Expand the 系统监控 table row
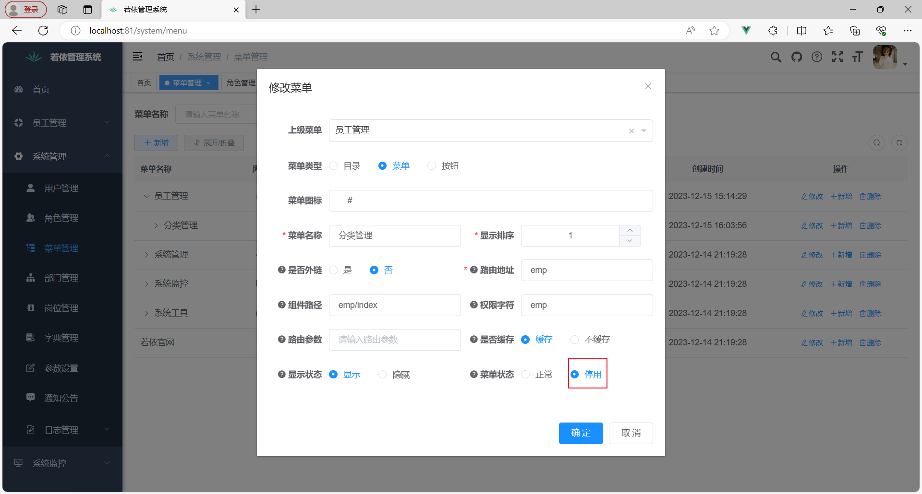Image resolution: width=922 pixels, height=494 pixels. tap(147, 284)
